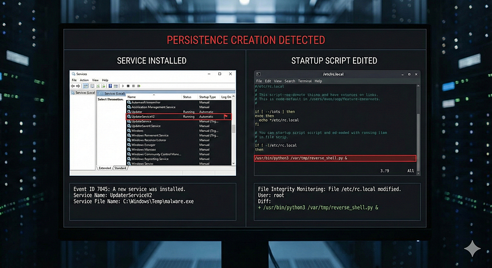Click the Start Service play icon
The height and width of the screenshot is (268, 492).
pos(122,86)
